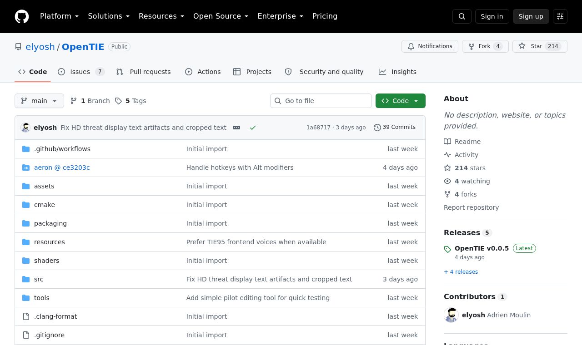Click the .gitignore file icon
Screen dimensions: 582x345
tap(26, 335)
